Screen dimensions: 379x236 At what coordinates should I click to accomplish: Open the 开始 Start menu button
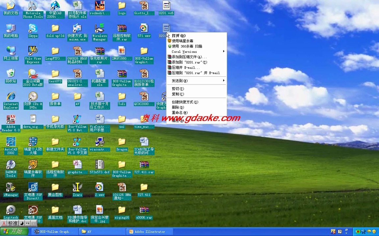click(14, 232)
